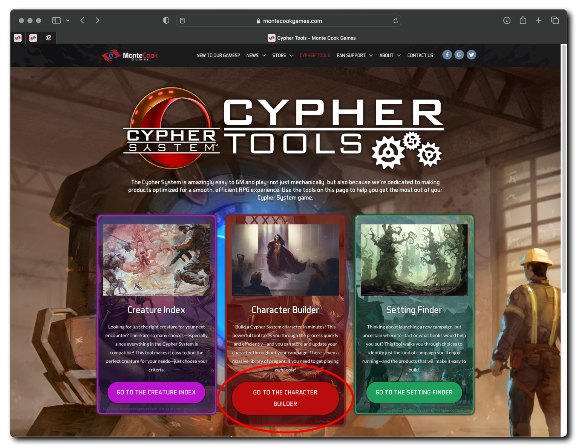Click the Share icon

pyautogui.click(x=523, y=20)
